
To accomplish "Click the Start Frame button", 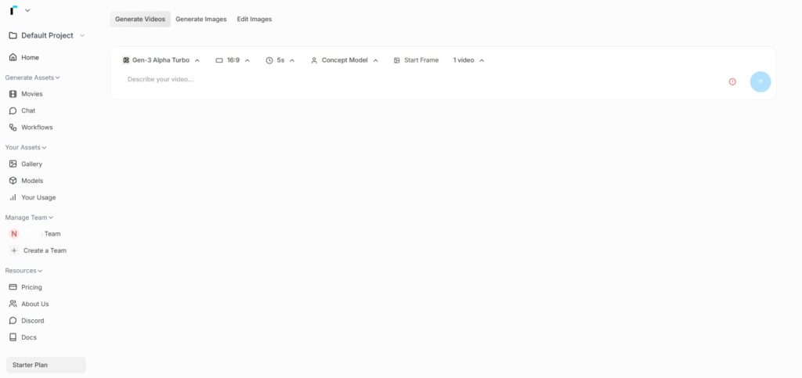I will [416, 60].
